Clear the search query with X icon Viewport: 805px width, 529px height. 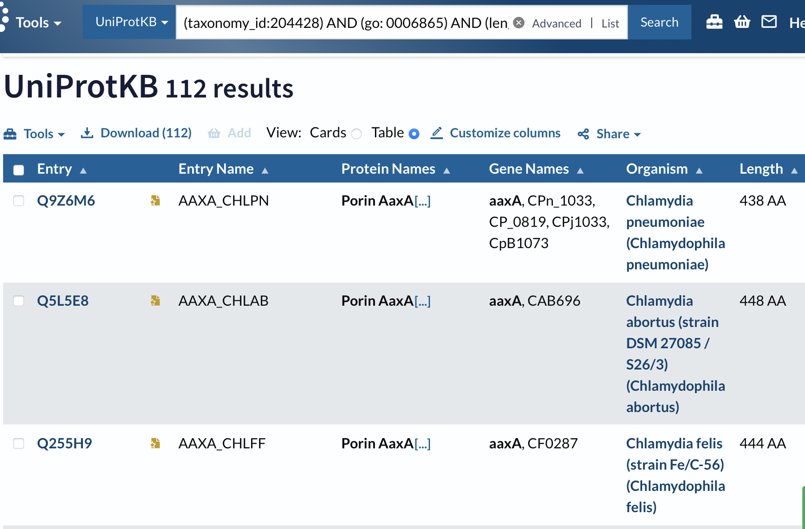(519, 23)
